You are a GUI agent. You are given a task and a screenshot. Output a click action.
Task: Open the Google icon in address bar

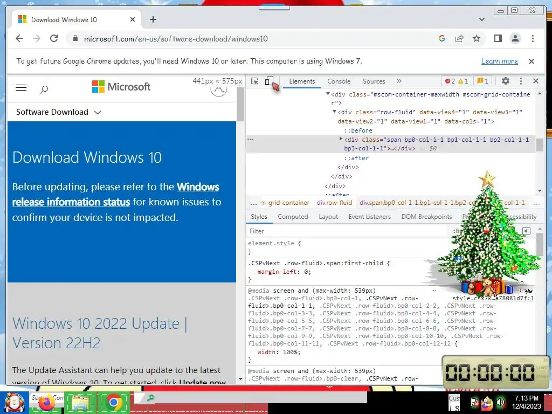pos(442,39)
